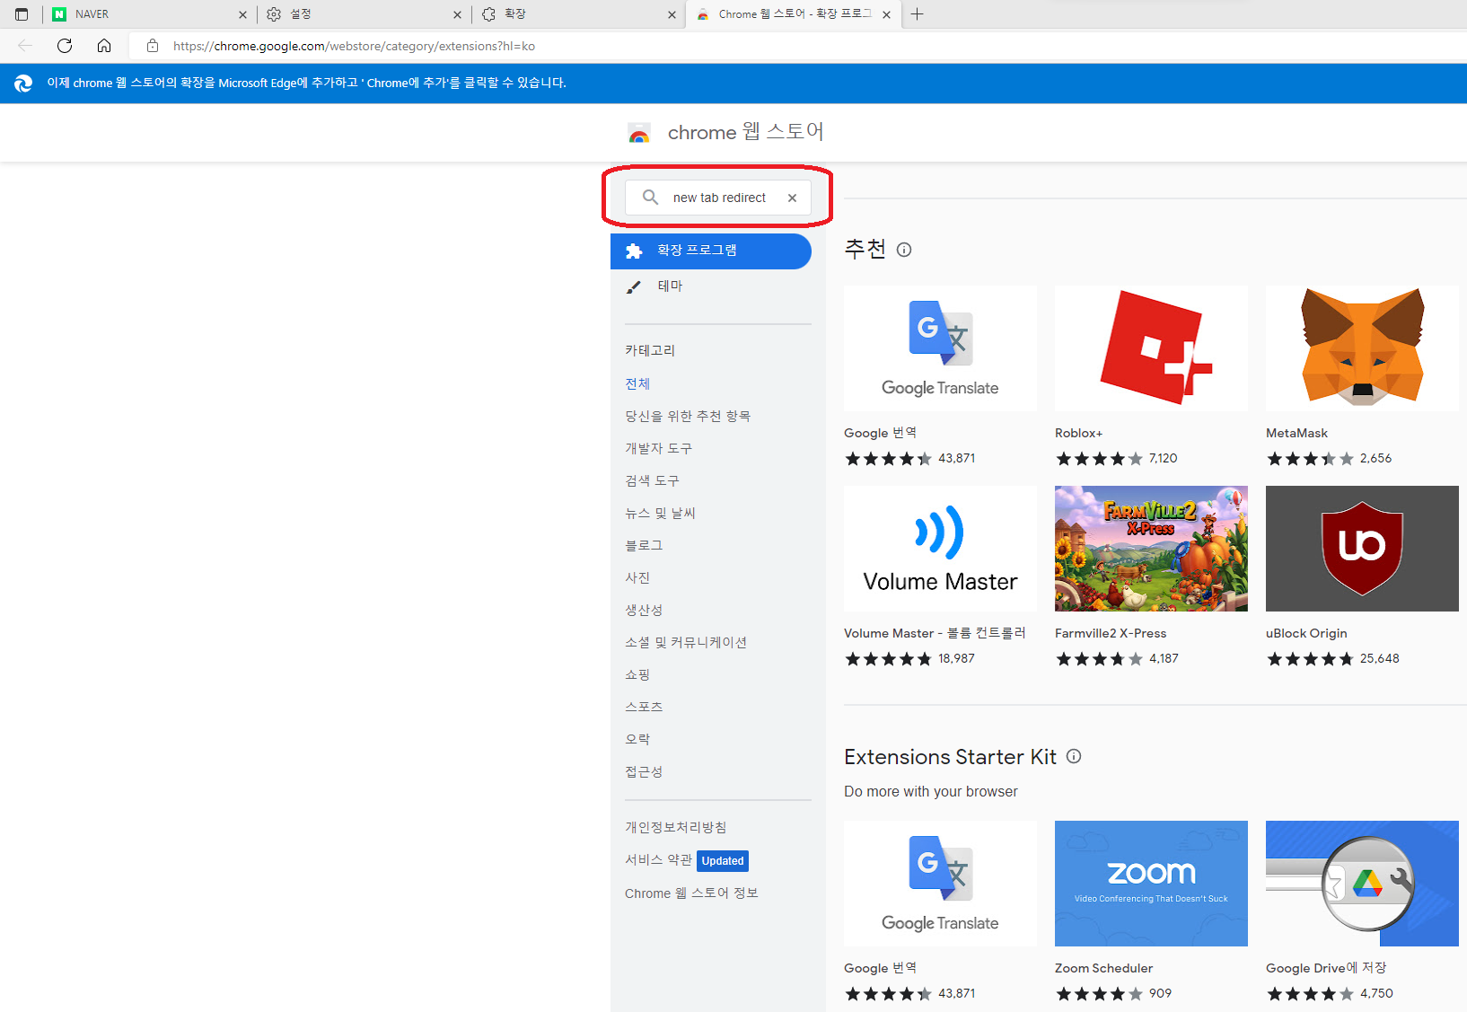
Task: Click the back arrow button
Action: [x=25, y=46]
